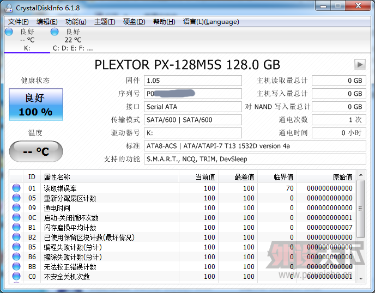375x293 pixels.
Task: Click the 主机读取量总计 value 0 GB
Action: pyautogui.click(x=339, y=81)
